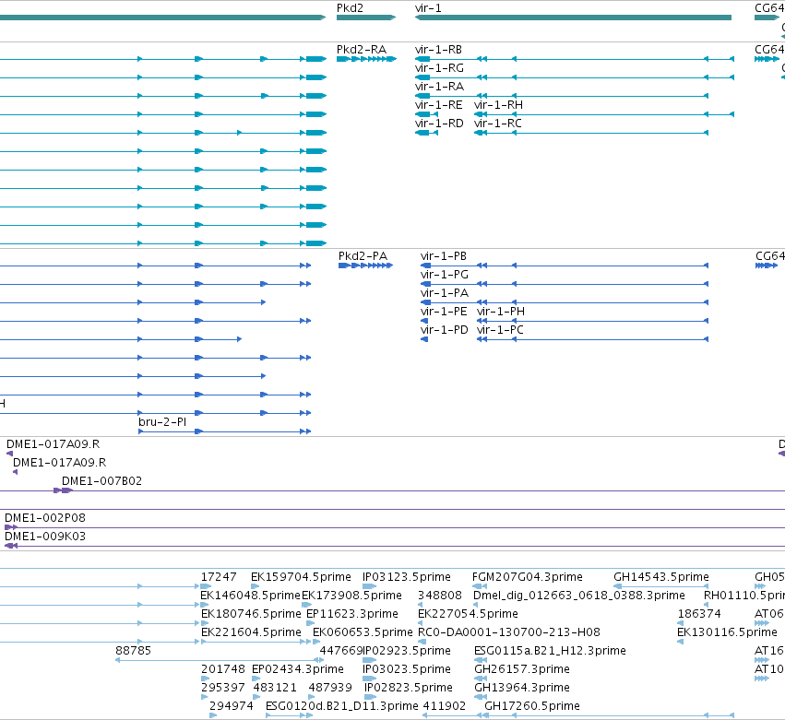The image size is (785, 720).
Task: Select the vir-1-PB protein label
Action: [444, 256]
